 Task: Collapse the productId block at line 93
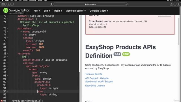click(7, 85)
